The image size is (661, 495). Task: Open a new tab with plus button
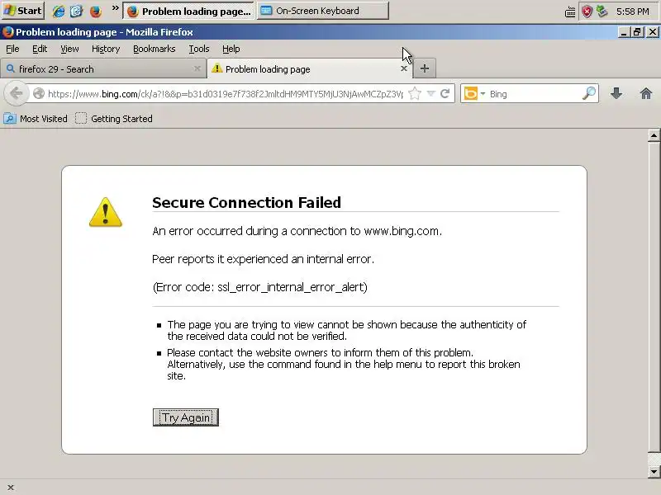coord(425,68)
